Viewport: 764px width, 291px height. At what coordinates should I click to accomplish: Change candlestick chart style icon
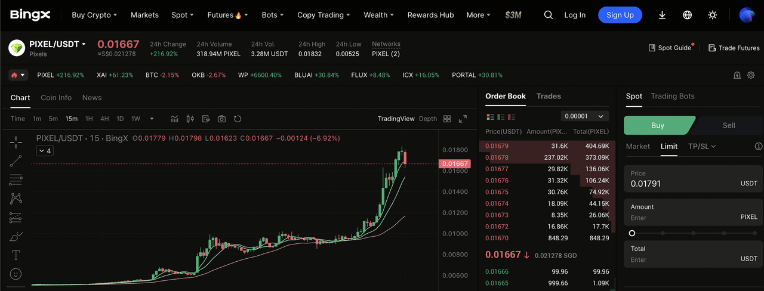[x=190, y=119]
